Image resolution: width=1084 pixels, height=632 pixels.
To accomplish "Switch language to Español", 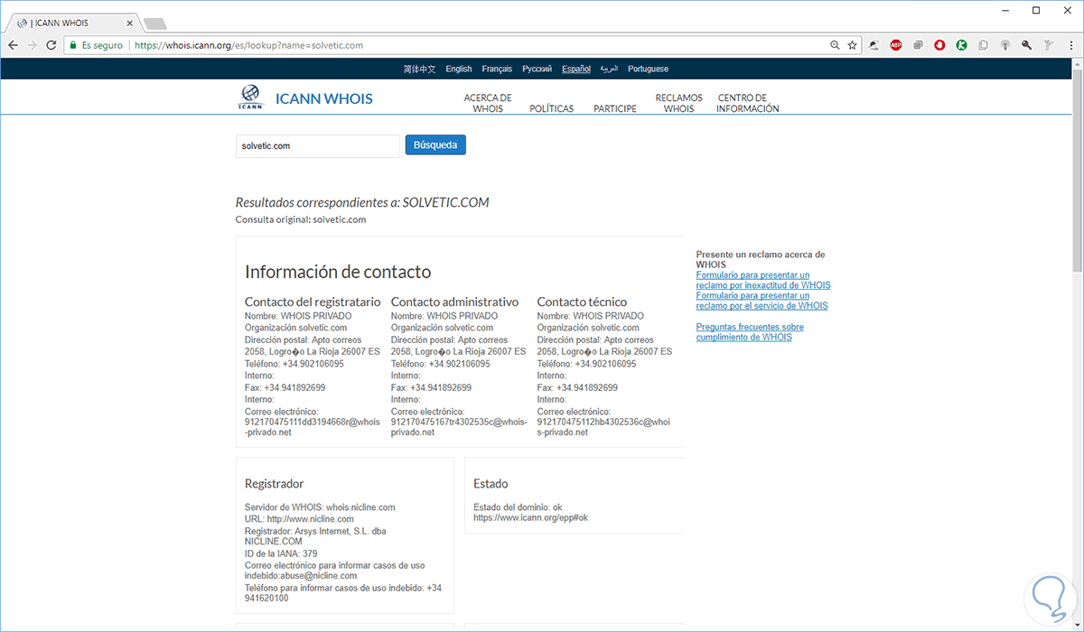I will 576,69.
